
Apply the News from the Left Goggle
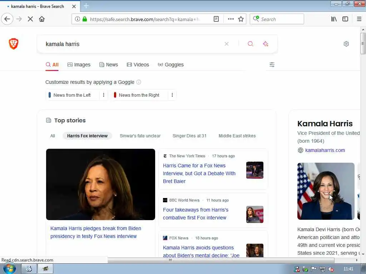click(72, 95)
